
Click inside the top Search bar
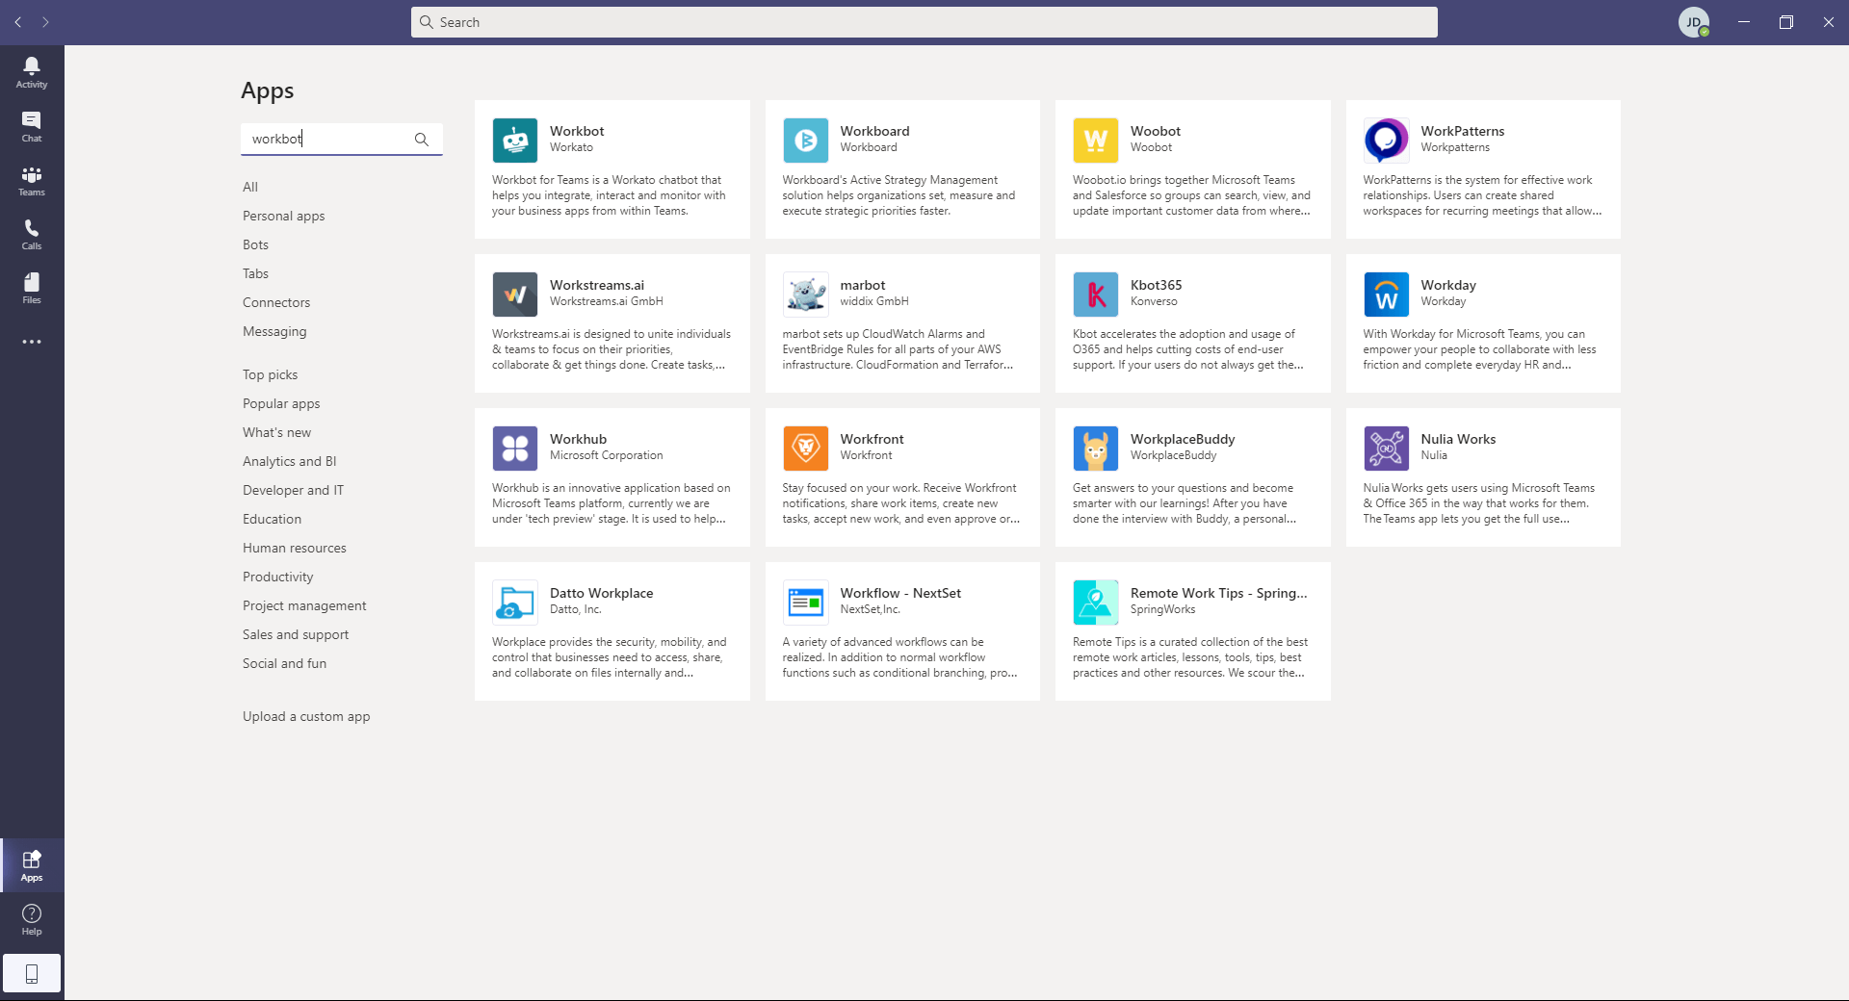pos(924,22)
